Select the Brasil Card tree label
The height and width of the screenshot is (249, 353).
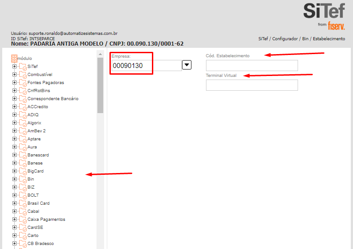(38, 203)
